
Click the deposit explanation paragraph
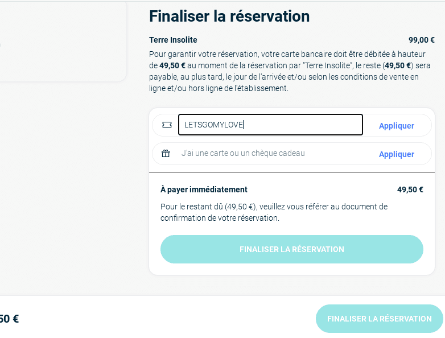(290, 71)
